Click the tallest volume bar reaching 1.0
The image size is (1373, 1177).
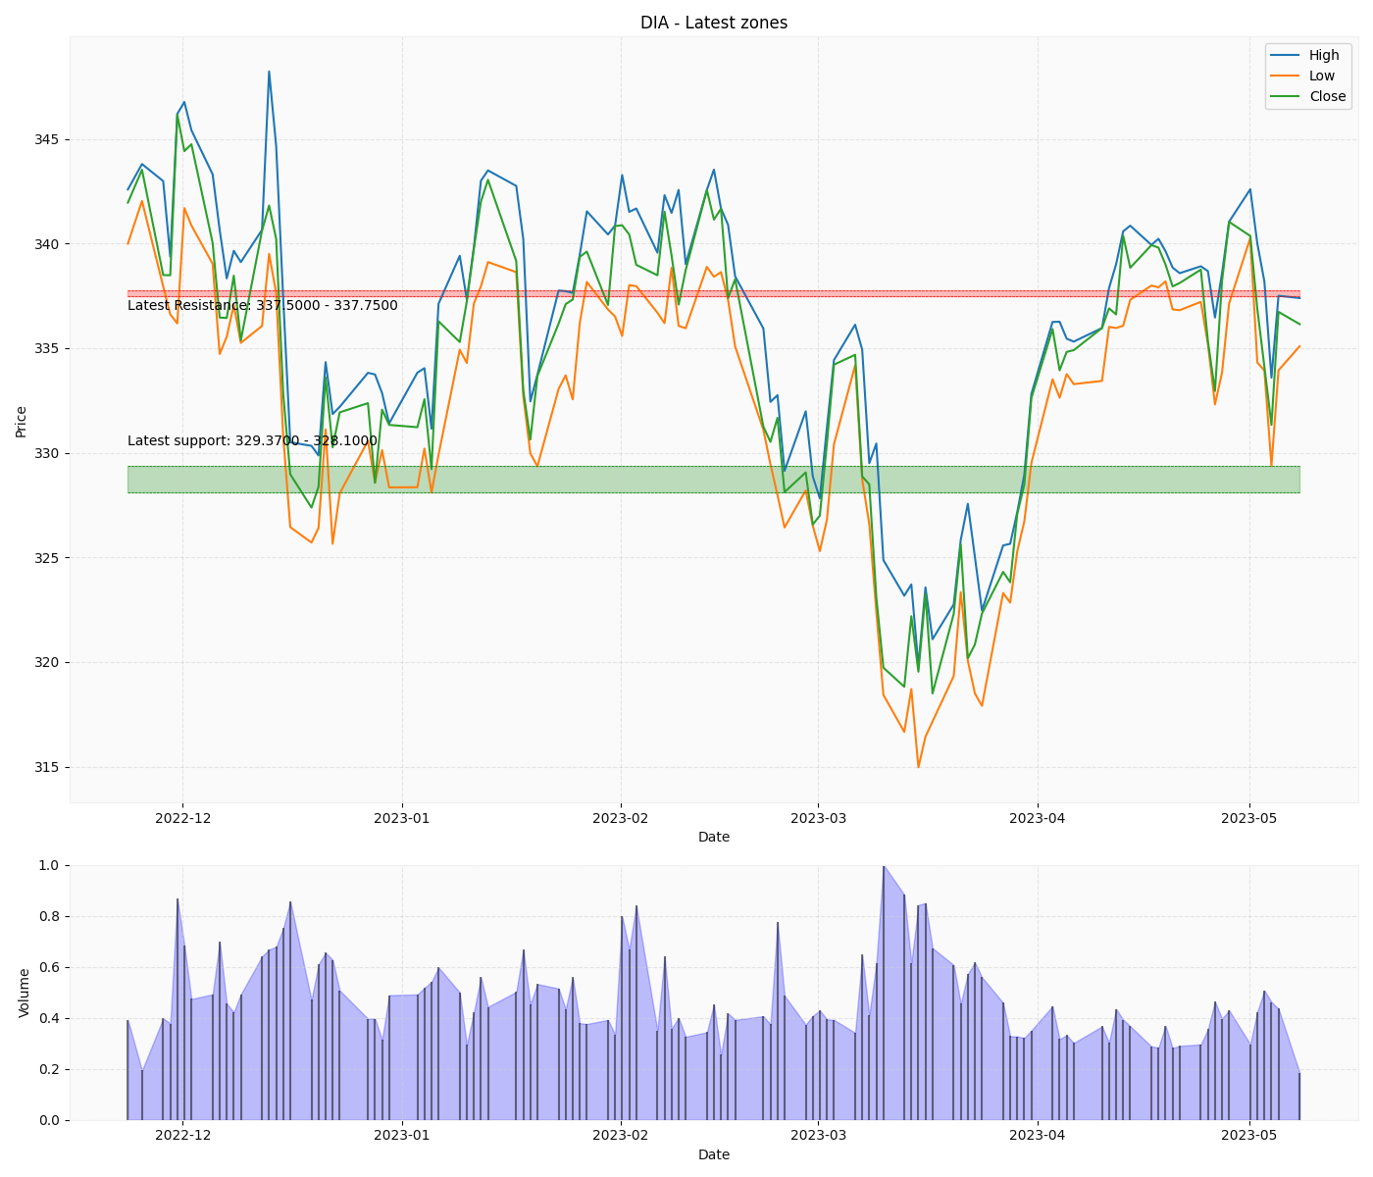(x=883, y=993)
